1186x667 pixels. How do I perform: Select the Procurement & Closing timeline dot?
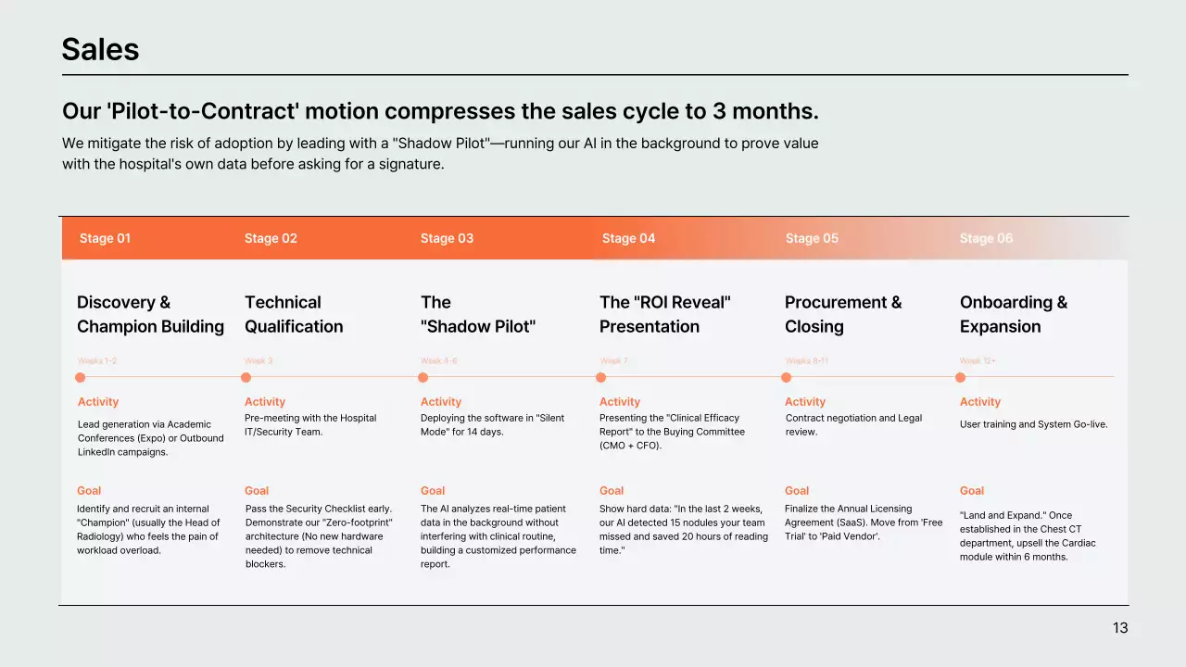787,377
